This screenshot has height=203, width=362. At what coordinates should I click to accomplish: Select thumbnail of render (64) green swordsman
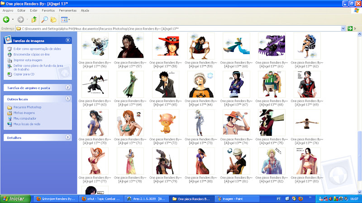(x=130, y=84)
